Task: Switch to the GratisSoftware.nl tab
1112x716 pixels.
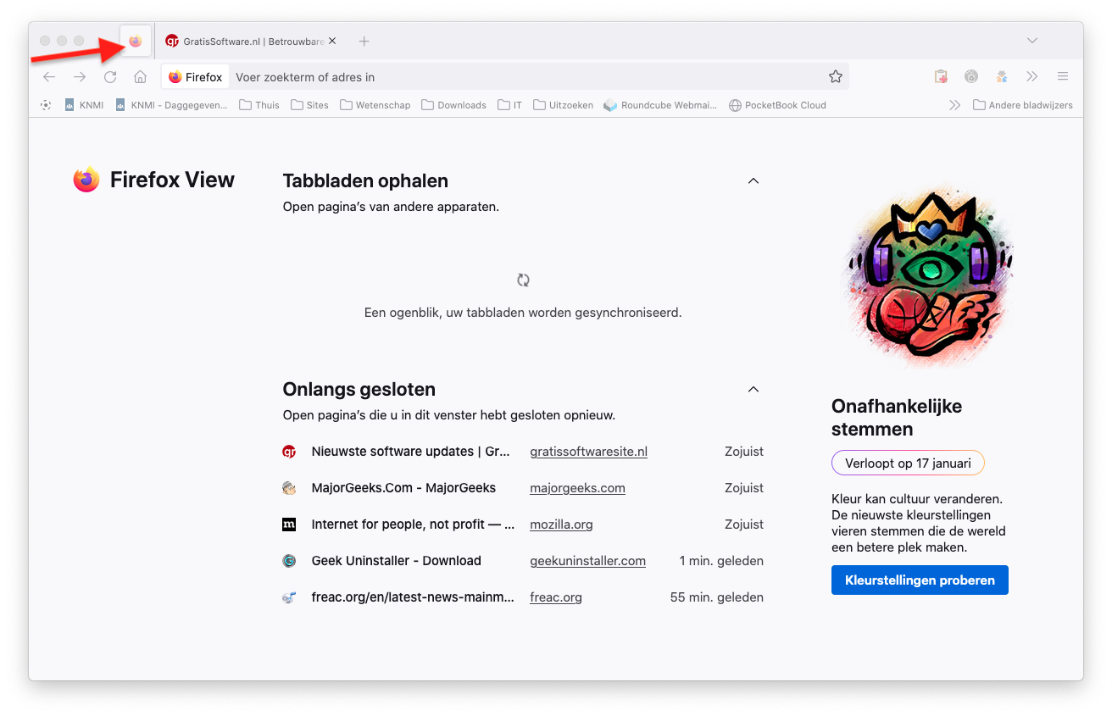Action: click(x=246, y=41)
